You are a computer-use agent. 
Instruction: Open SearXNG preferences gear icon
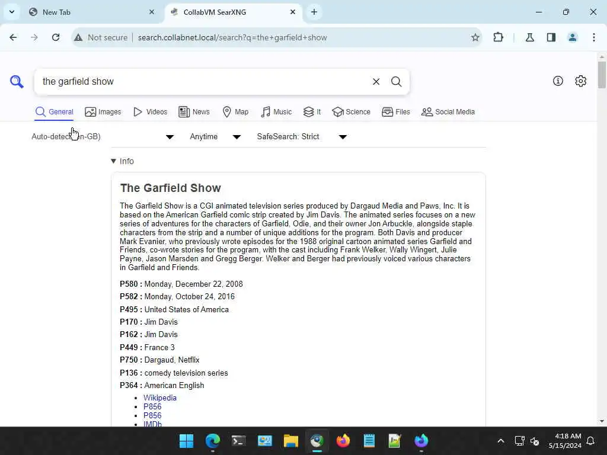click(581, 81)
